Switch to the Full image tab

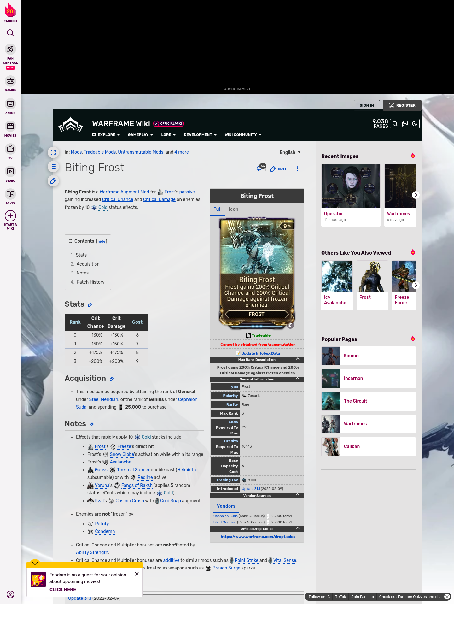218,209
